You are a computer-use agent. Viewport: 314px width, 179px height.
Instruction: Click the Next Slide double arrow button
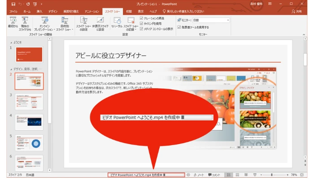pyautogui.click(x=305, y=165)
